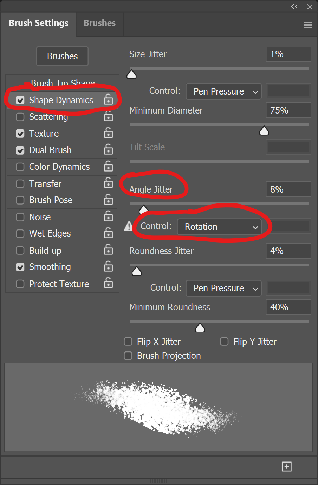Open the Angle Jitter Control Rotation dropdown

[x=219, y=227]
